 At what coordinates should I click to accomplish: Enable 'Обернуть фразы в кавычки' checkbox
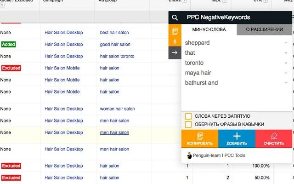188,124
